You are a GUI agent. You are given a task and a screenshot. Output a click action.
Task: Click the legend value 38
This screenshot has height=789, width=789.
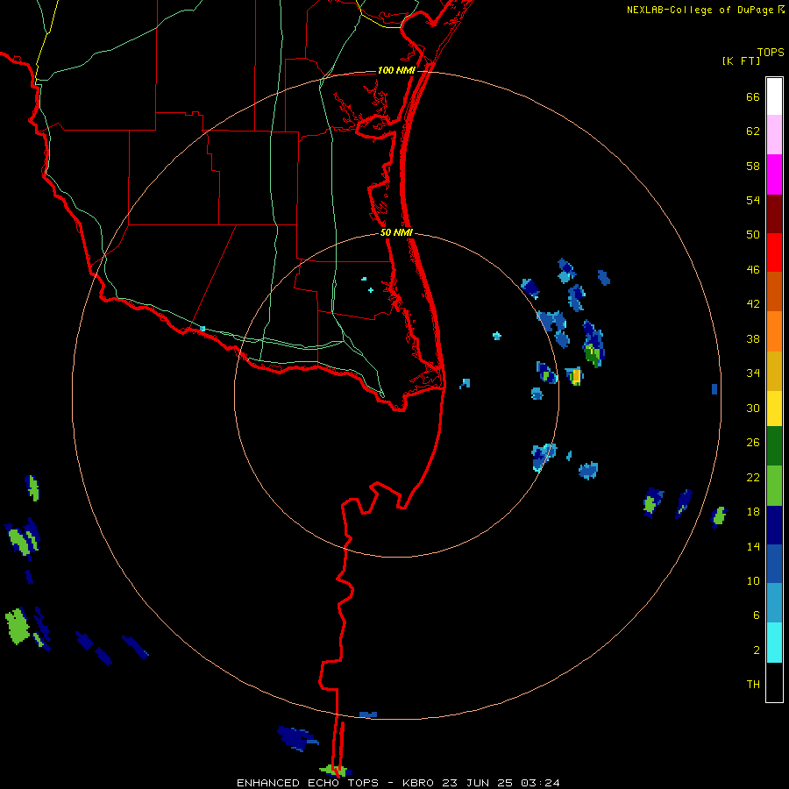click(753, 339)
